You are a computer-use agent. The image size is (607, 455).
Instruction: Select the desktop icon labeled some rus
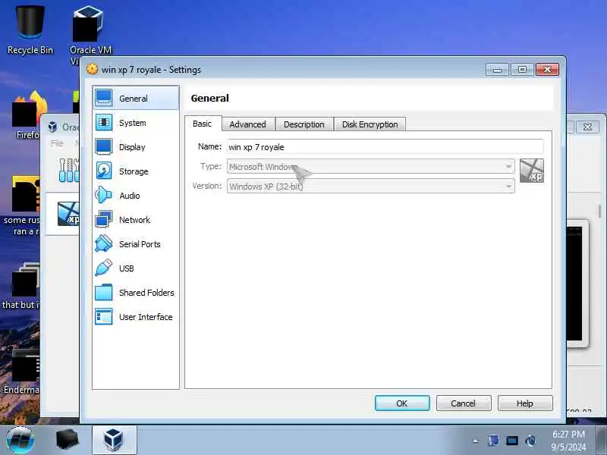[24, 206]
